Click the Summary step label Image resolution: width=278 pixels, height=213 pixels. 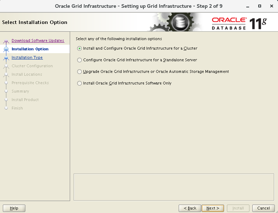(x=20, y=91)
